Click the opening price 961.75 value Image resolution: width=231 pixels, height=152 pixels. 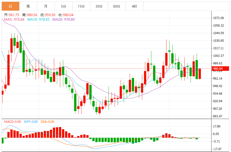click(14, 15)
